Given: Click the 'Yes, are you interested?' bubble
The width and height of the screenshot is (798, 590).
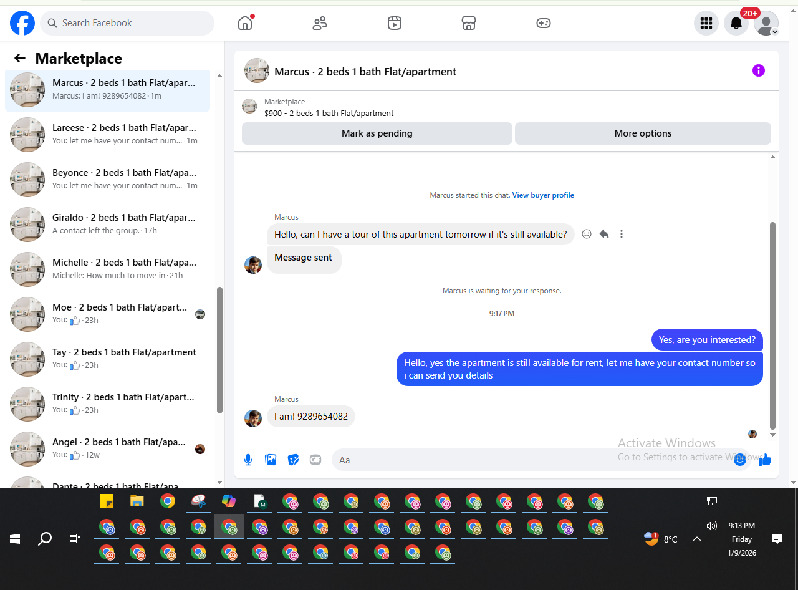Looking at the screenshot, I should [707, 340].
